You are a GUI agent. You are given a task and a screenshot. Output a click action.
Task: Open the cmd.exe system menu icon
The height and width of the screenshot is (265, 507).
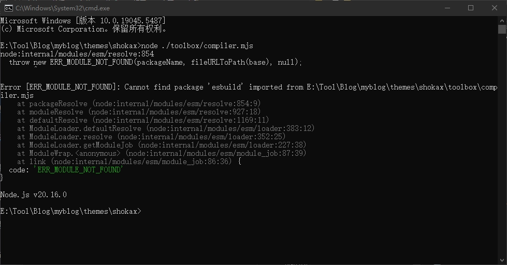coord(9,8)
